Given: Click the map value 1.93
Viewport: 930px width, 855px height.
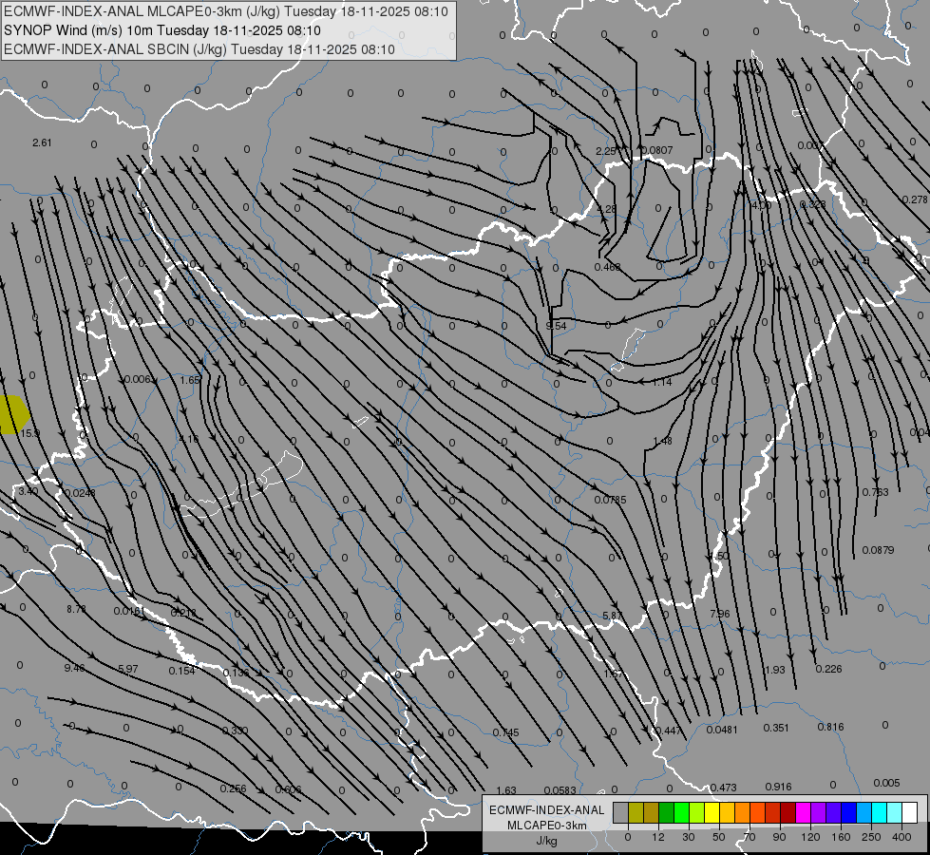Looking at the screenshot, I should pyautogui.click(x=774, y=670).
